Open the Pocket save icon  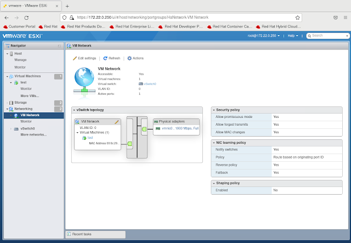point(336,18)
